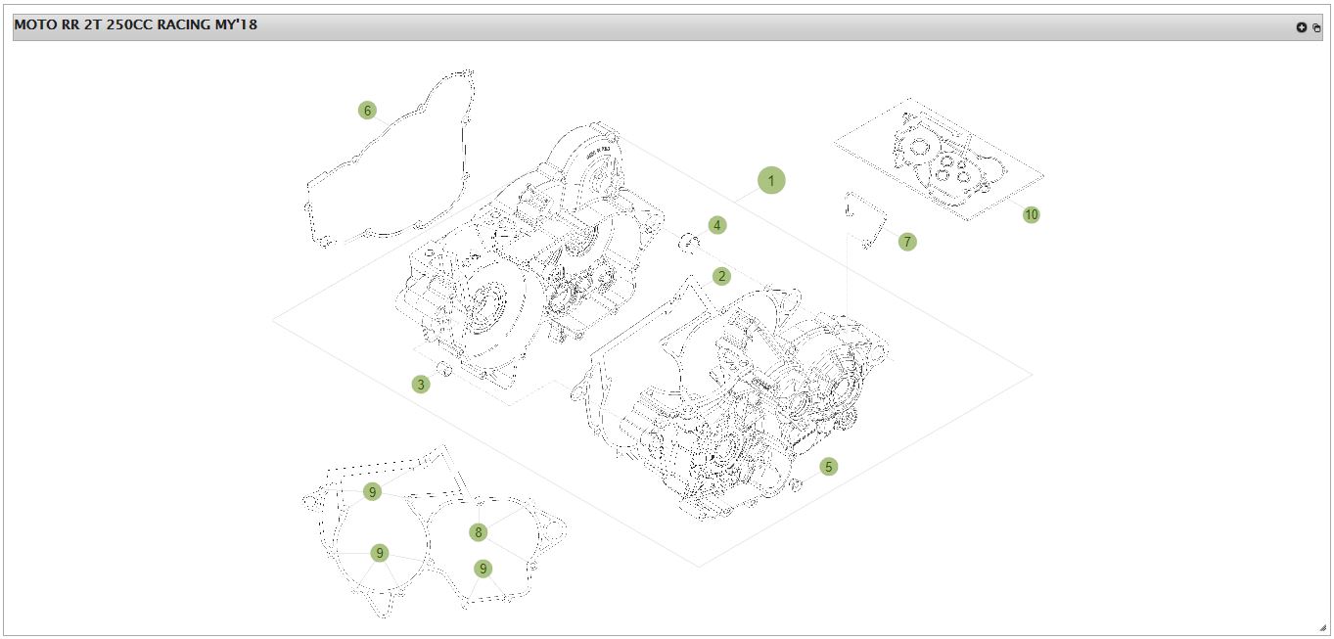Select part marker 7 beside the small gasket
The width and height of the screenshot is (1334, 639).
[907, 242]
